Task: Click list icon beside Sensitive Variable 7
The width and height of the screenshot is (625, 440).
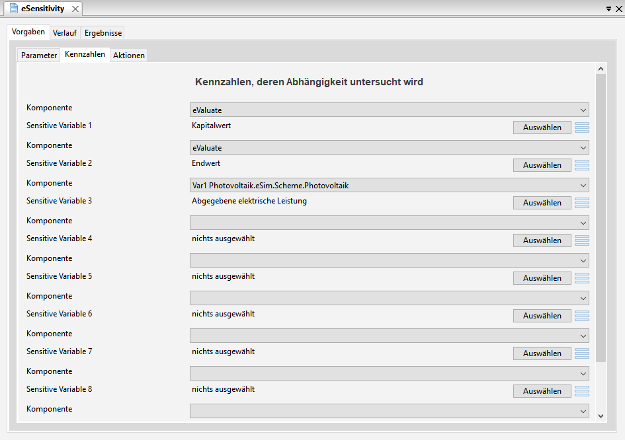Action: click(x=582, y=353)
